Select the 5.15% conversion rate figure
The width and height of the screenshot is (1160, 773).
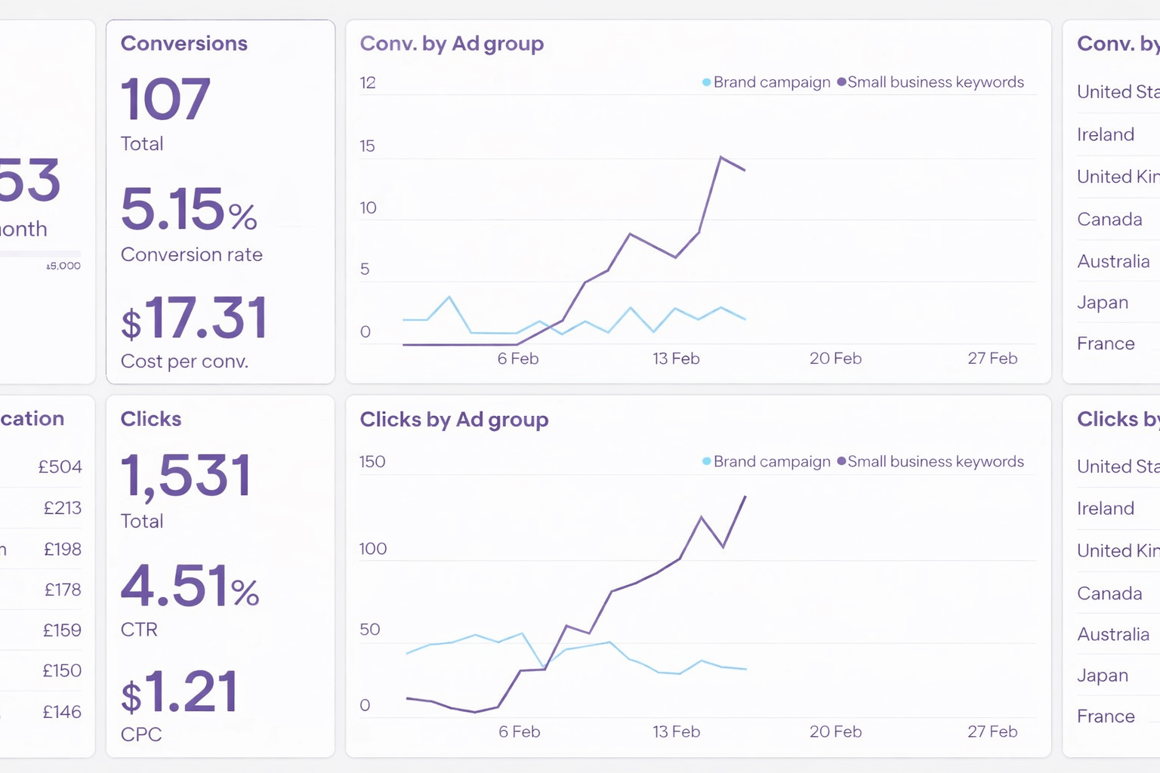(190, 209)
